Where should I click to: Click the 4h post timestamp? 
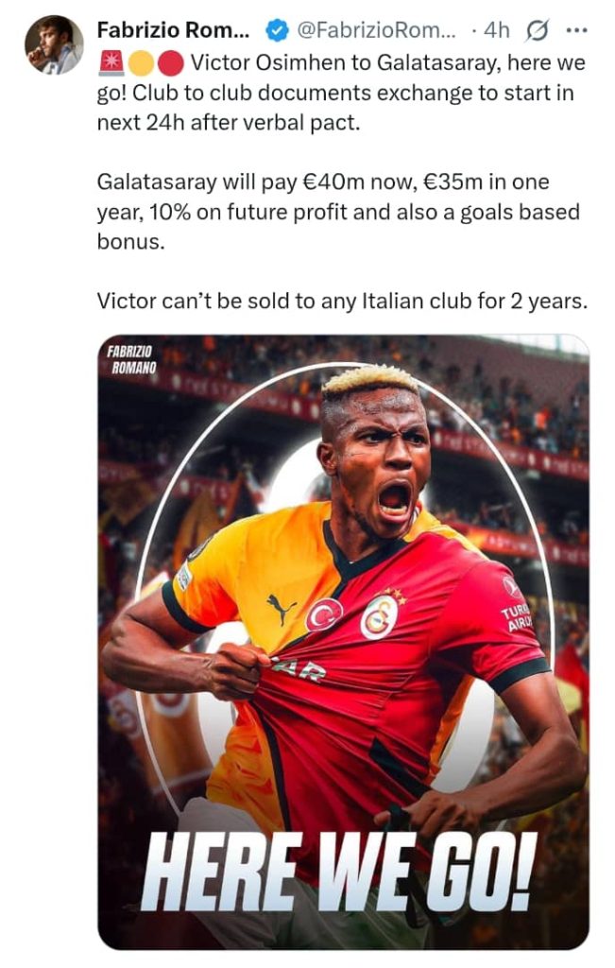[497, 30]
